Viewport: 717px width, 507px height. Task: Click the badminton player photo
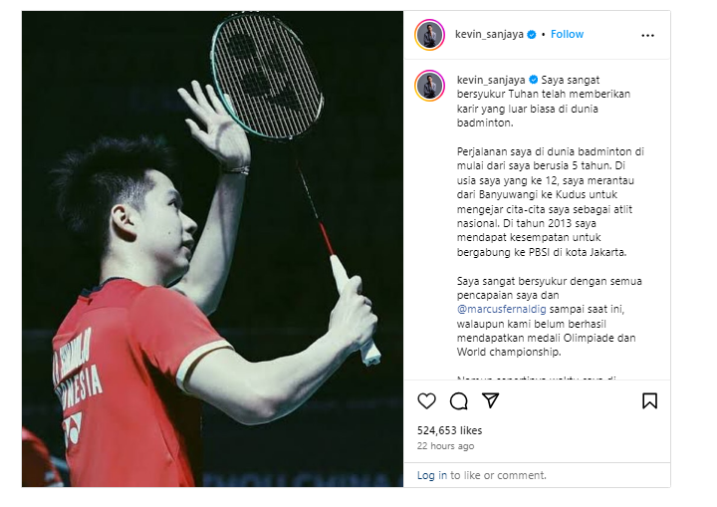click(x=213, y=249)
